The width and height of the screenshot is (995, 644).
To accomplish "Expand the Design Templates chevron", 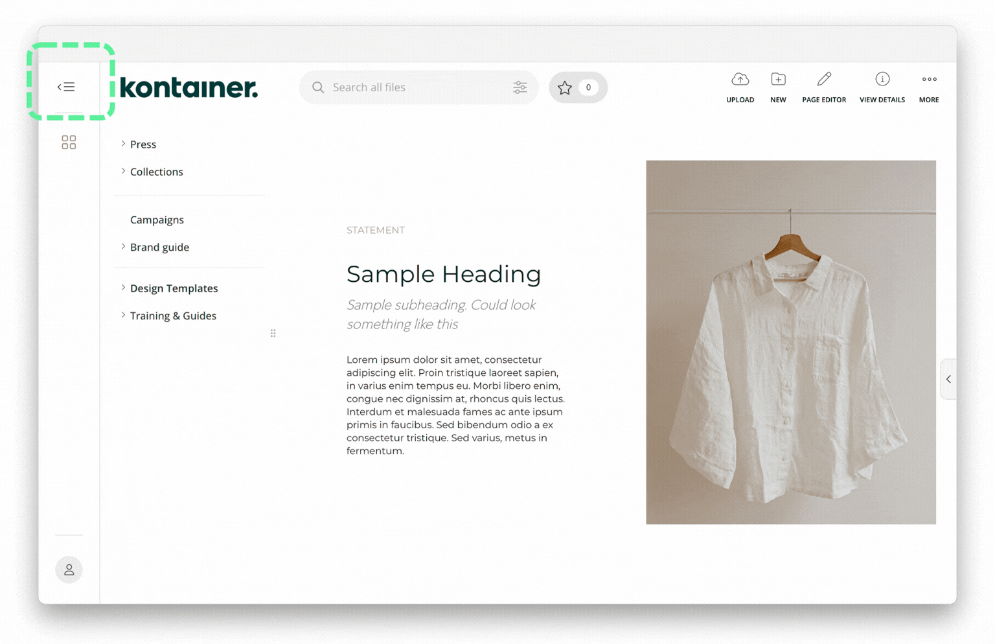I will [x=123, y=288].
